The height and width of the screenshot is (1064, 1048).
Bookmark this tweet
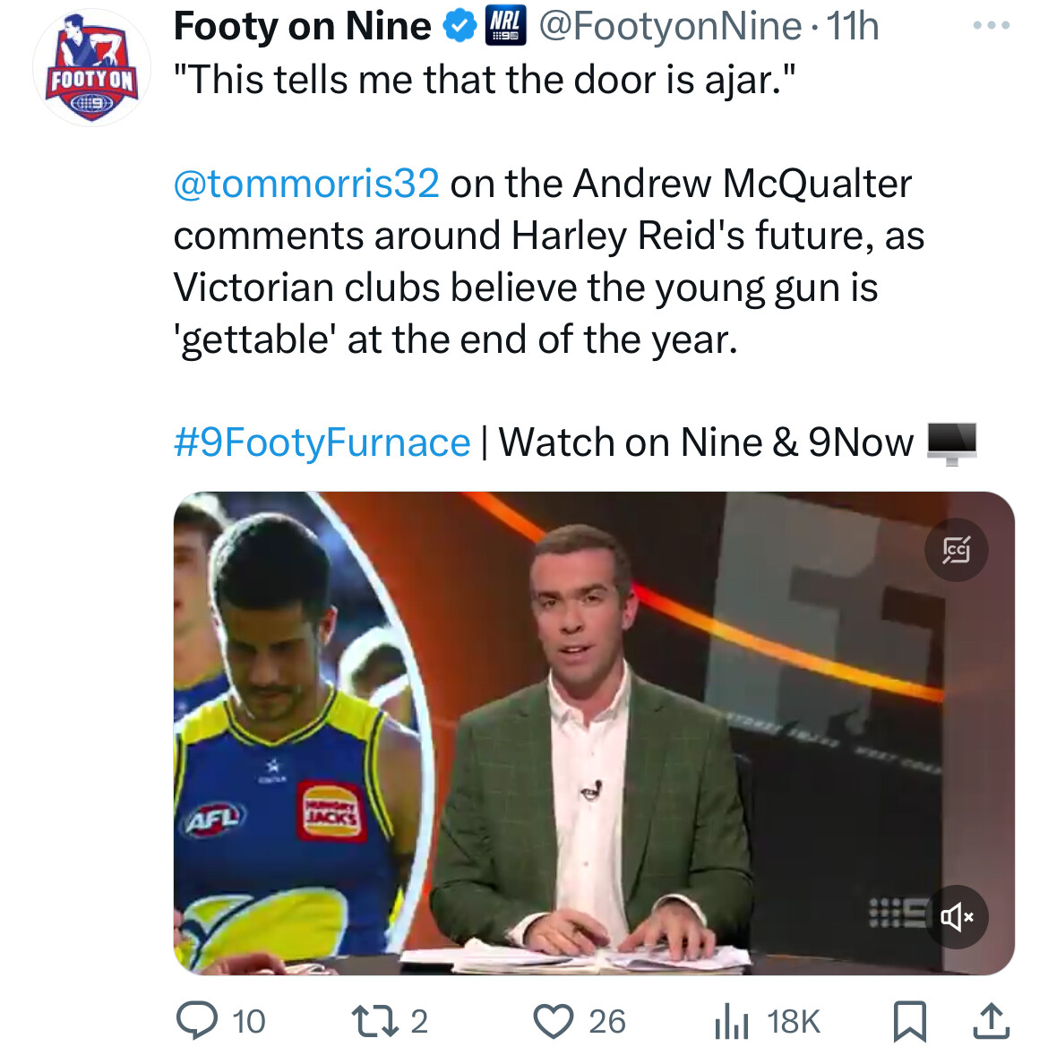click(909, 1021)
